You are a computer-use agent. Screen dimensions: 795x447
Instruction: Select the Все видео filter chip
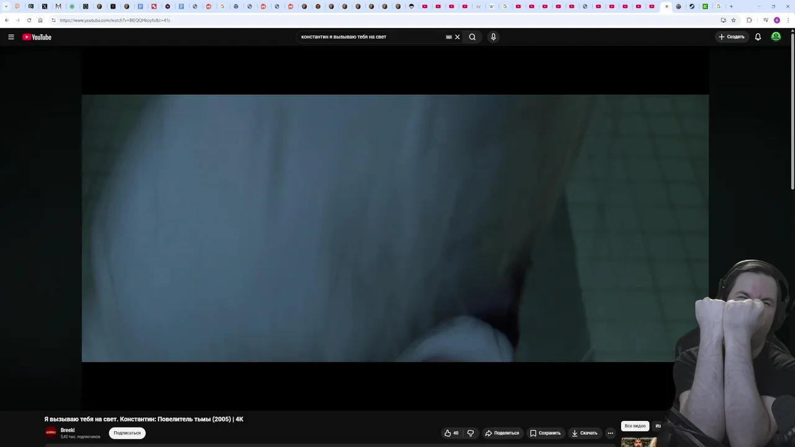tap(635, 426)
